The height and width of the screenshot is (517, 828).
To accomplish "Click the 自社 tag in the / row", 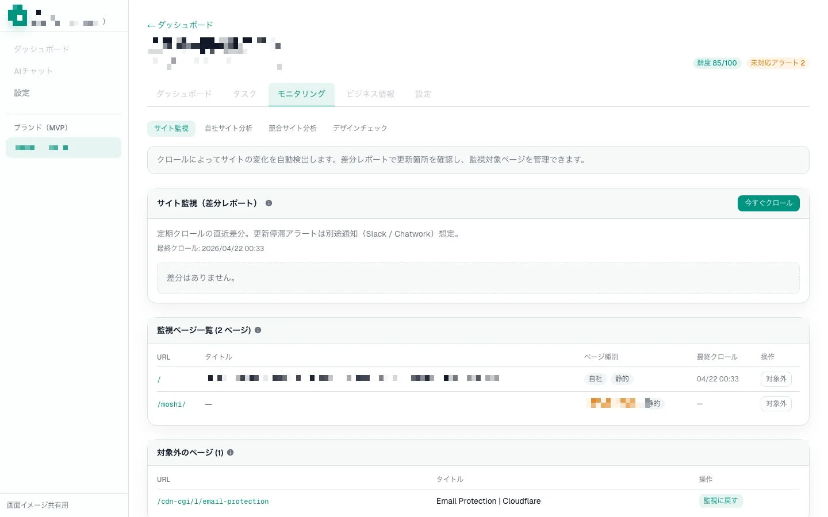I will click(x=595, y=379).
